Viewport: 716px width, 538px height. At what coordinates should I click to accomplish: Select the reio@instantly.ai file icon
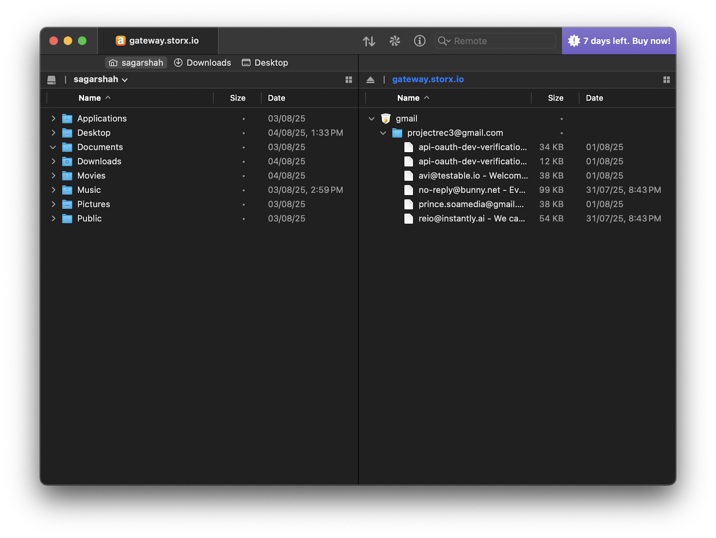coord(409,219)
